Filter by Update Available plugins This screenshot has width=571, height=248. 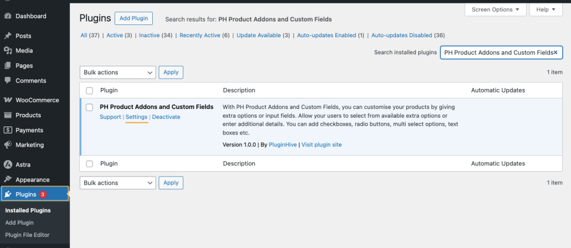258,36
